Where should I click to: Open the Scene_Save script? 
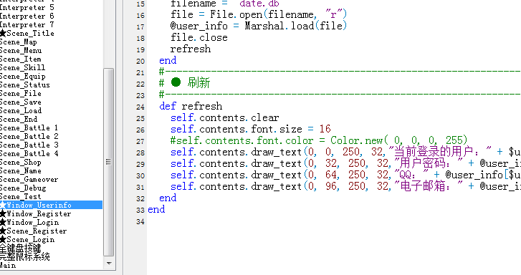click(21, 102)
